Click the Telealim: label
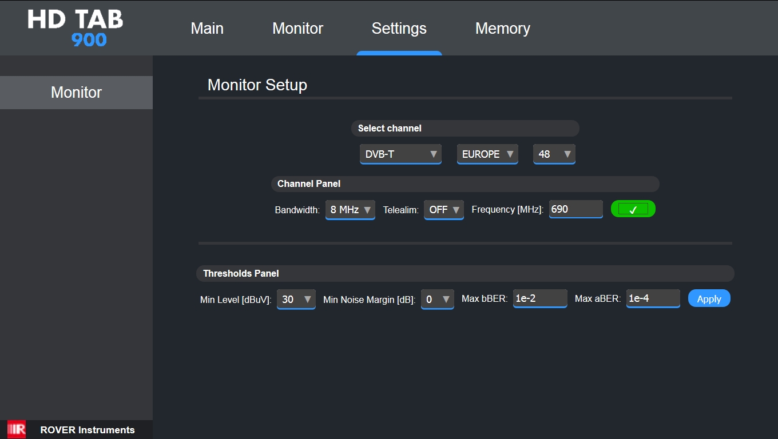 (401, 210)
